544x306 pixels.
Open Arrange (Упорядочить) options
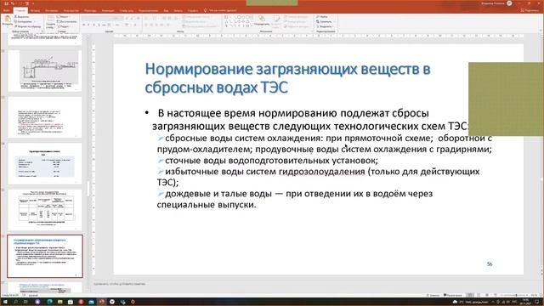(262, 20)
